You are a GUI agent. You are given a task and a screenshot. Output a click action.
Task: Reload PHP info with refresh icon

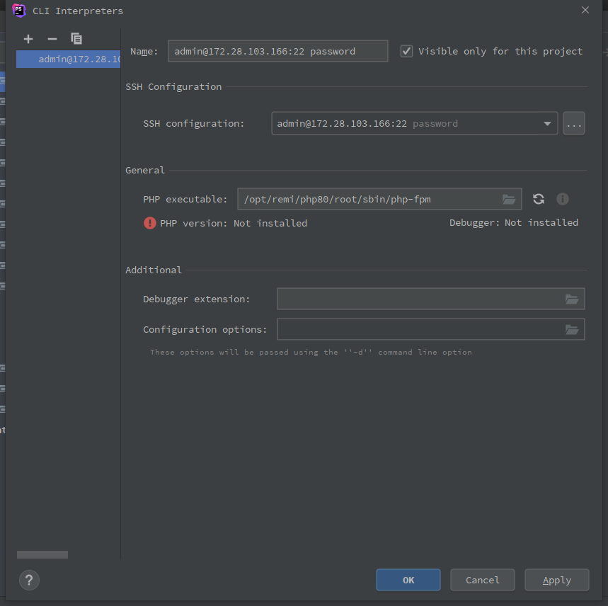point(539,200)
